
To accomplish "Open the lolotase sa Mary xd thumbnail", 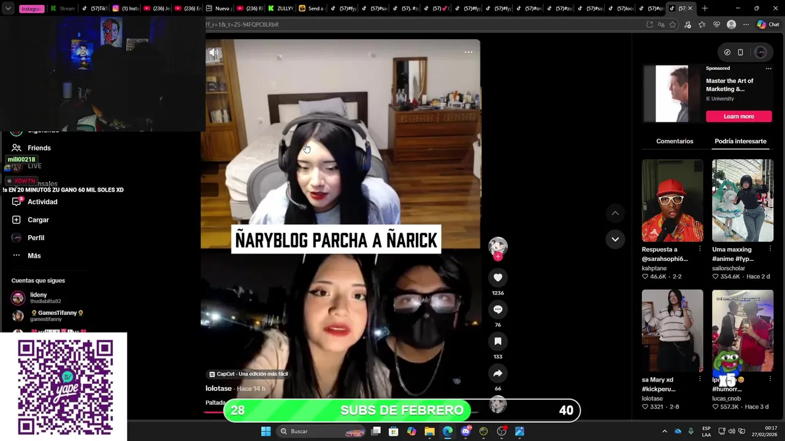I will click(672, 331).
